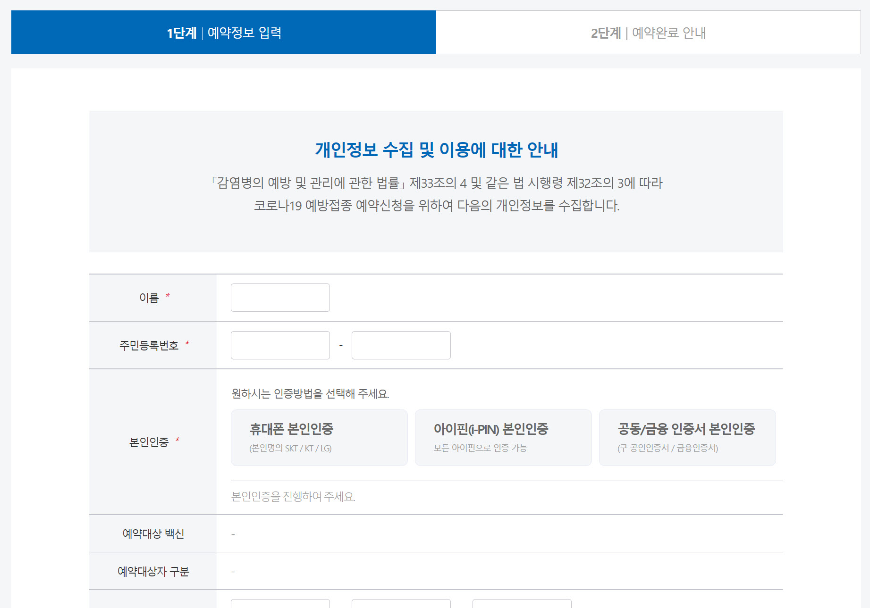
Task: Click the 본인인증을 진행하여 주세요 message
Action: pos(293,497)
